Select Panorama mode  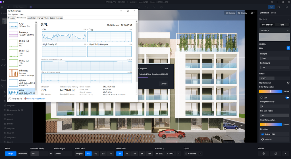(23, 154)
